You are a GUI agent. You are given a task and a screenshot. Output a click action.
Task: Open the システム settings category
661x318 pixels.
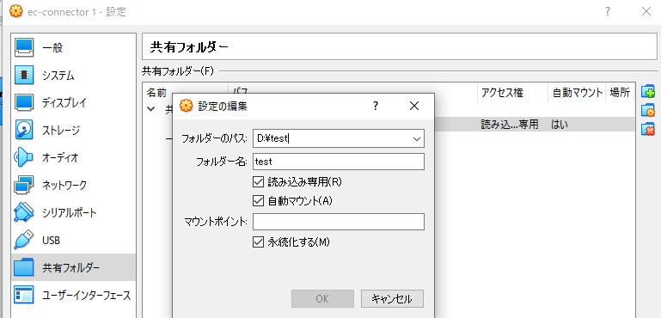coord(73,76)
